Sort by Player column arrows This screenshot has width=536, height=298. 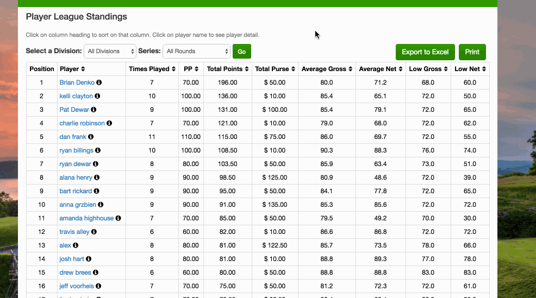[83, 69]
